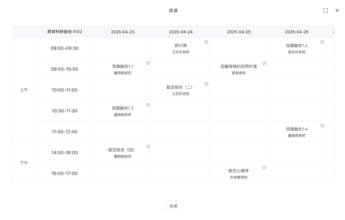Select the 14:00-16:00 time row label
345x220 pixels.
pyautogui.click(x=64, y=152)
